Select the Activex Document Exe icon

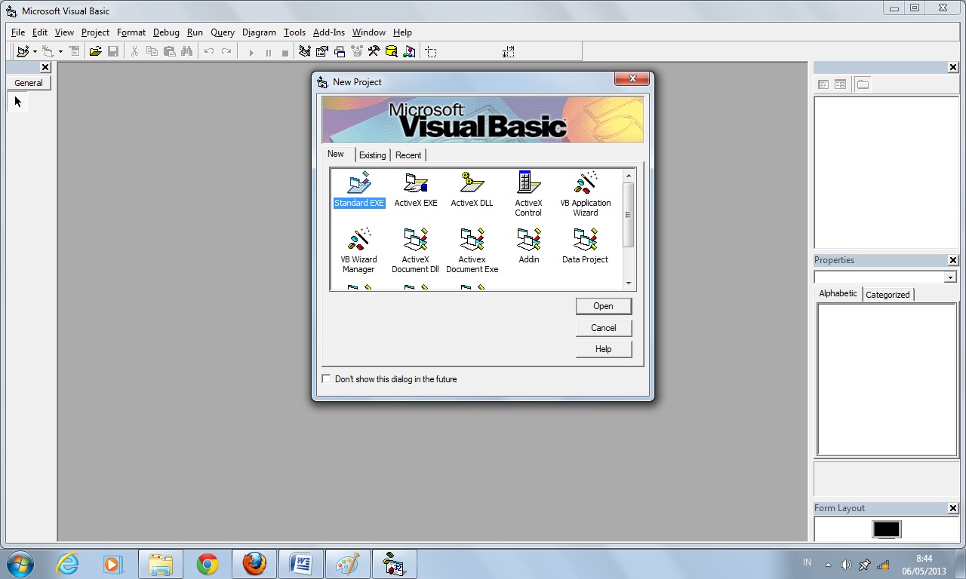click(x=472, y=250)
